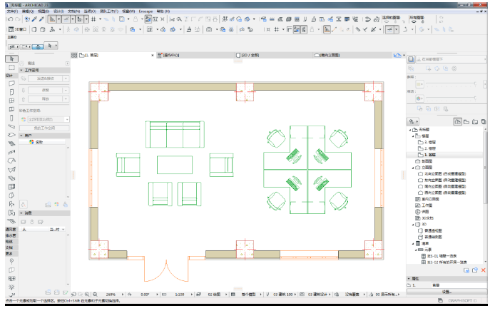Image resolution: width=490 pixels, height=311 pixels.
Task: Select the Zone tool in the toolbox
Action: 11,213
